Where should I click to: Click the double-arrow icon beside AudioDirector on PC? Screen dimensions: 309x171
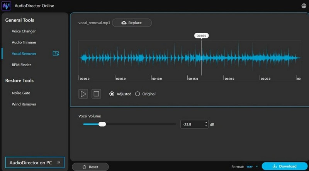click(x=58, y=163)
